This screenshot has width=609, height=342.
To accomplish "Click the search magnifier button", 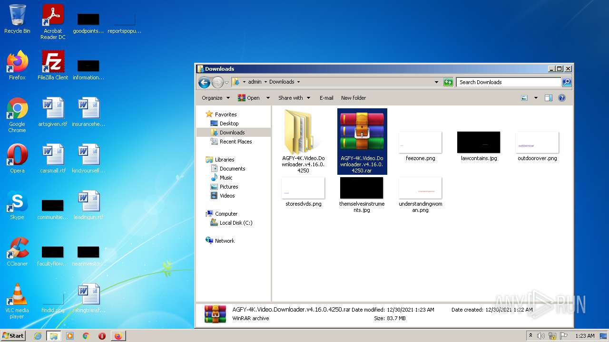I will coord(566,82).
